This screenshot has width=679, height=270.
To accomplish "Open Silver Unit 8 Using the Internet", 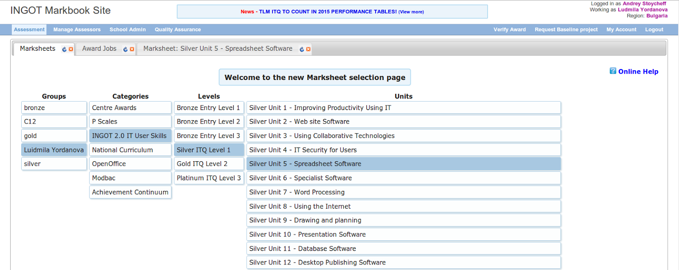I will click(x=404, y=207).
